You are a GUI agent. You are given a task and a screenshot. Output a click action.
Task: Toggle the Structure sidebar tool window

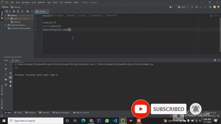point(2,90)
